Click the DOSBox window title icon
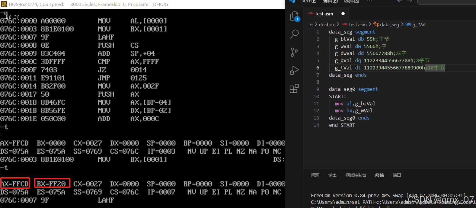476x208 pixels. pyautogui.click(x=4, y=4)
